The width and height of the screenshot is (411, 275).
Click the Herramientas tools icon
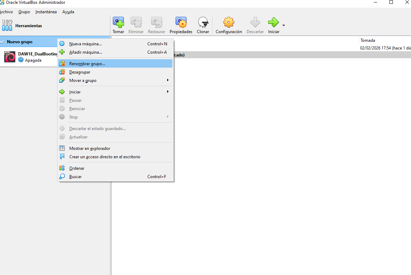(x=7, y=25)
